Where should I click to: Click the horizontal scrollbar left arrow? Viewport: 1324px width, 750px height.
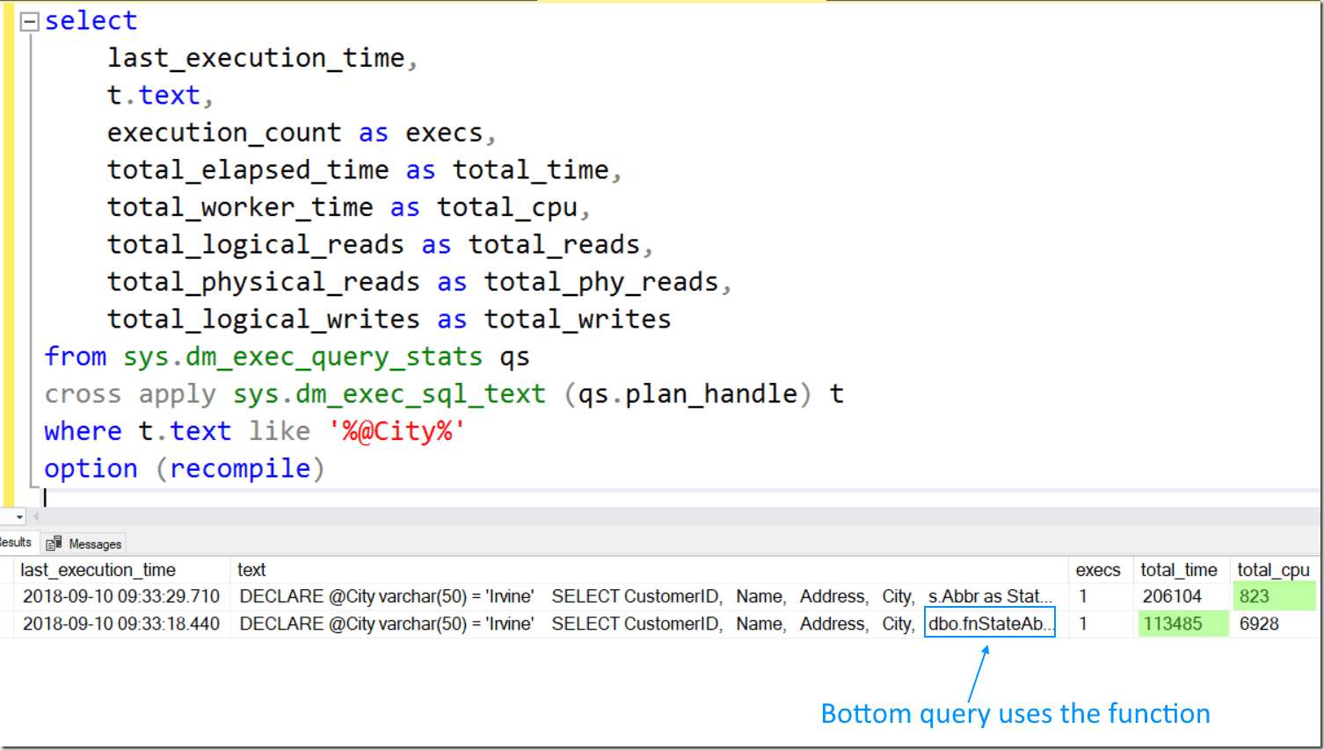pyautogui.click(x=36, y=517)
